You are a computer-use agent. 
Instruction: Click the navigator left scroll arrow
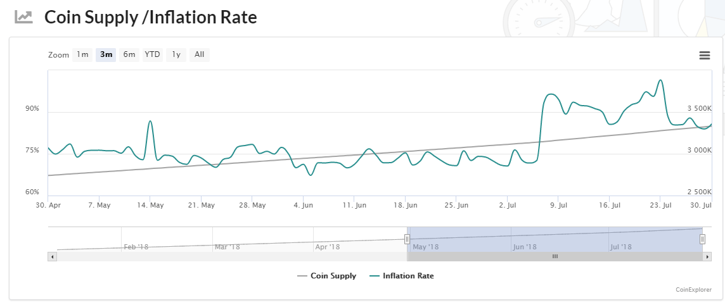pyautogui.click(x=52, y=256)
